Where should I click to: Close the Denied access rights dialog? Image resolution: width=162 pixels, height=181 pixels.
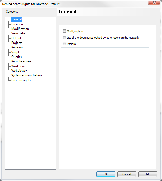[154, 3]
